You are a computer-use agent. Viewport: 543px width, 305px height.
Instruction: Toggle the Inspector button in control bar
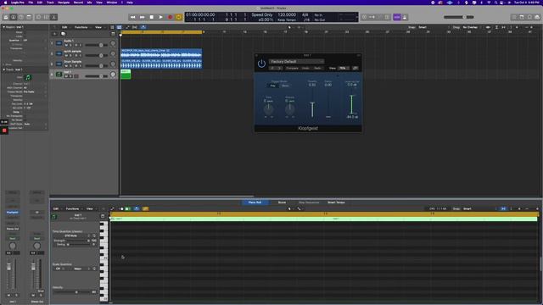click(x=14, y=17)
